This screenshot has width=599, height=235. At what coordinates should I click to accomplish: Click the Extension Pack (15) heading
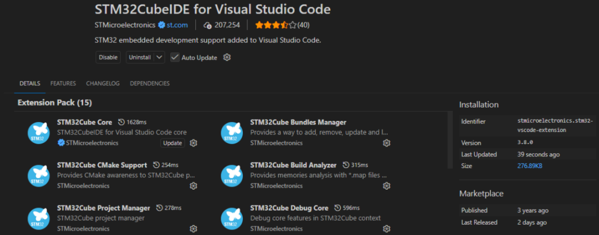click(x=54, y=103)
